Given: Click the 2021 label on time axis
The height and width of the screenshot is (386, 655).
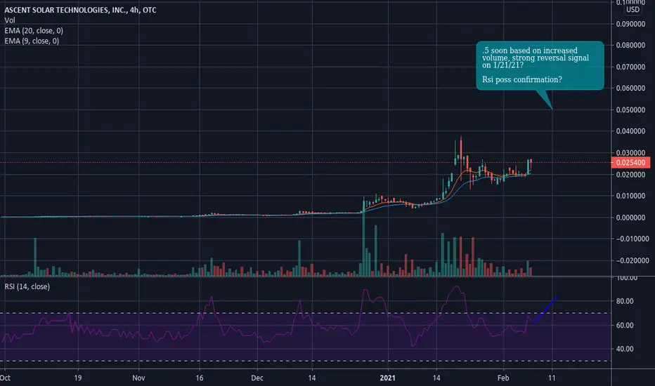Looking at the screenshot, I should point(388,378).
